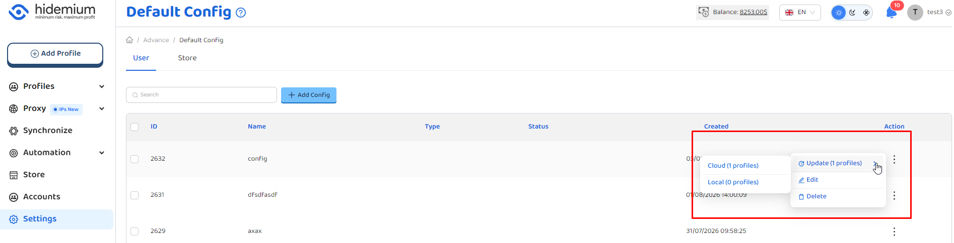
Task: Click the Hidemium logo
Action: pos(52,12)
